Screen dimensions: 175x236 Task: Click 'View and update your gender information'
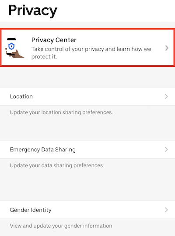coord(61,226)
